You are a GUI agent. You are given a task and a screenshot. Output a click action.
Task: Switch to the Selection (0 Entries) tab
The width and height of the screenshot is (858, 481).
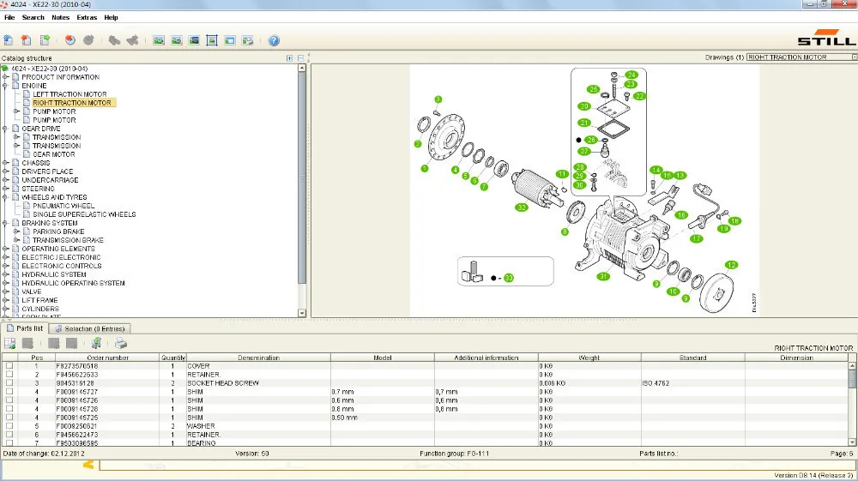90,328
